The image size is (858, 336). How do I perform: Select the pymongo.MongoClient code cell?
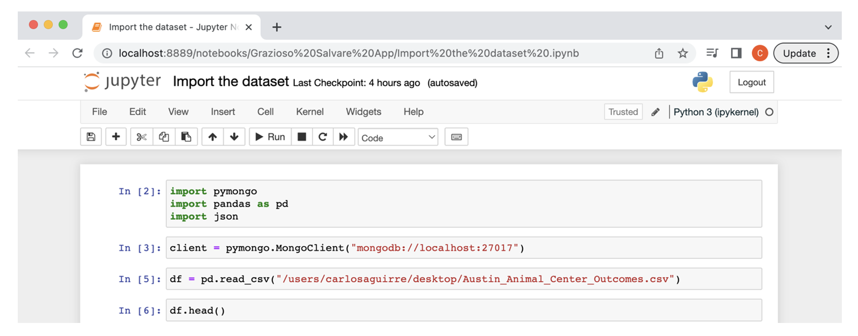pos(464,248)
